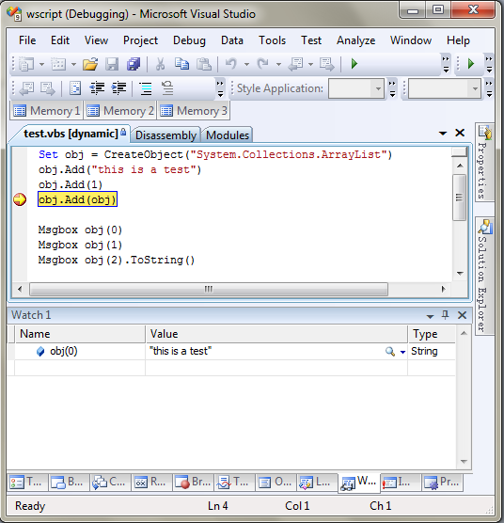Viewport: 504px width, 523px height.
Task: Open the Properties side panel tab
Action: tap(484, 162)
